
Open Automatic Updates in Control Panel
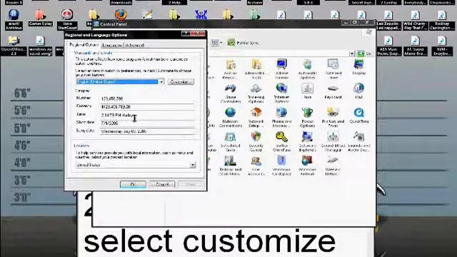click(x=307, y=69)
